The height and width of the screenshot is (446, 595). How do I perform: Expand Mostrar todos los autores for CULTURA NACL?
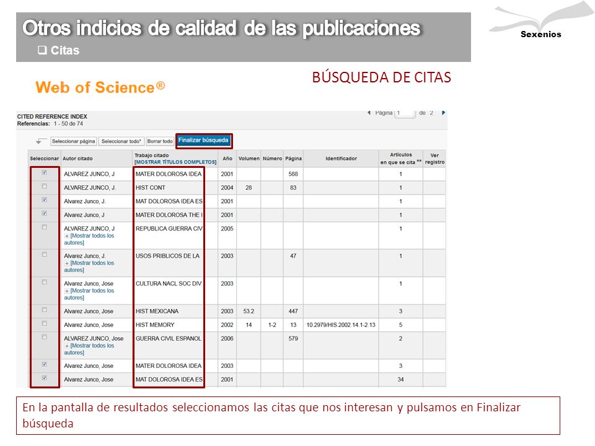coord(89,294)
